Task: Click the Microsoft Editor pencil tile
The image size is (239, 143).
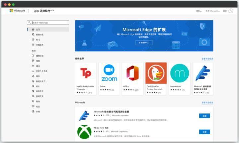Action: click(203, 79)
